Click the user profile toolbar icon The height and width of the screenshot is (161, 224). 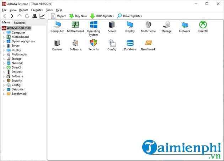click(34, 16)
